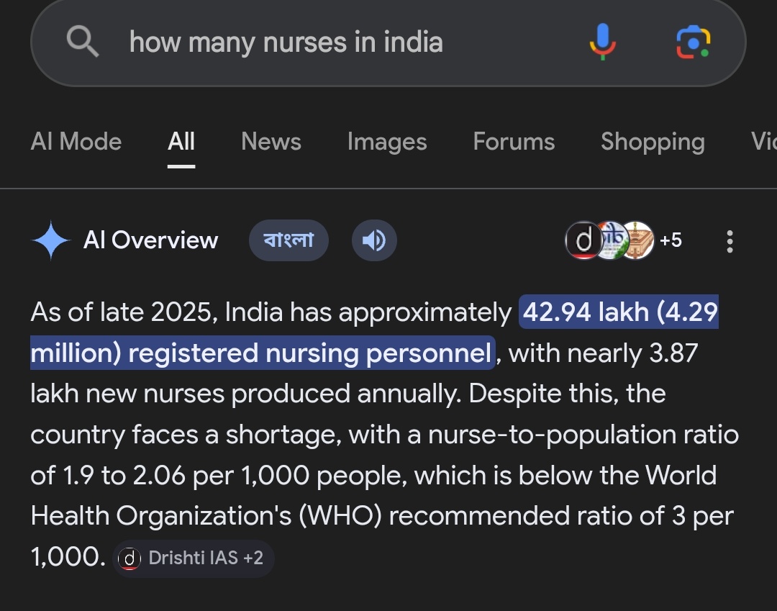The width and height of the screenshot is (777, 611).
Task: Open the third source favicon in header
Action: 638,240
